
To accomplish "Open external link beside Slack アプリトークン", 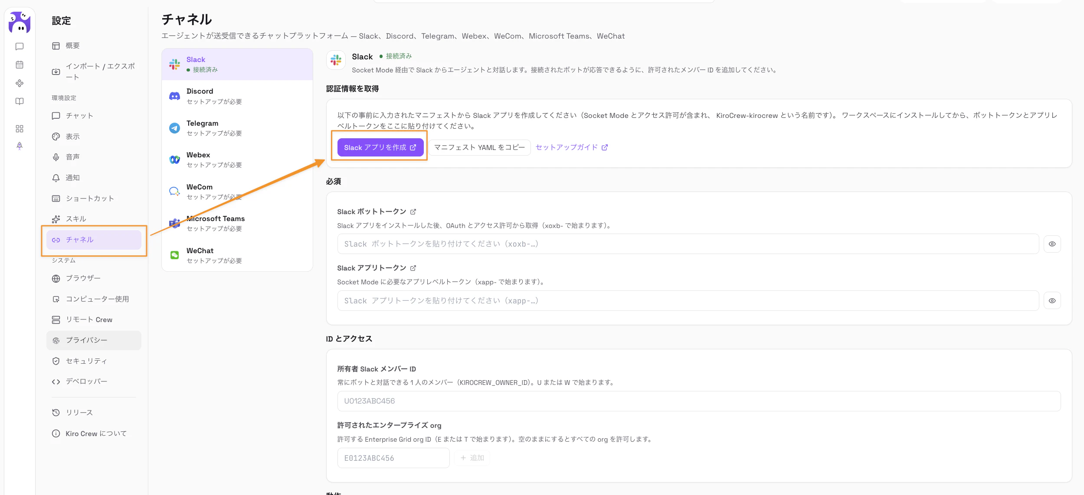I will tap(413, 268).
